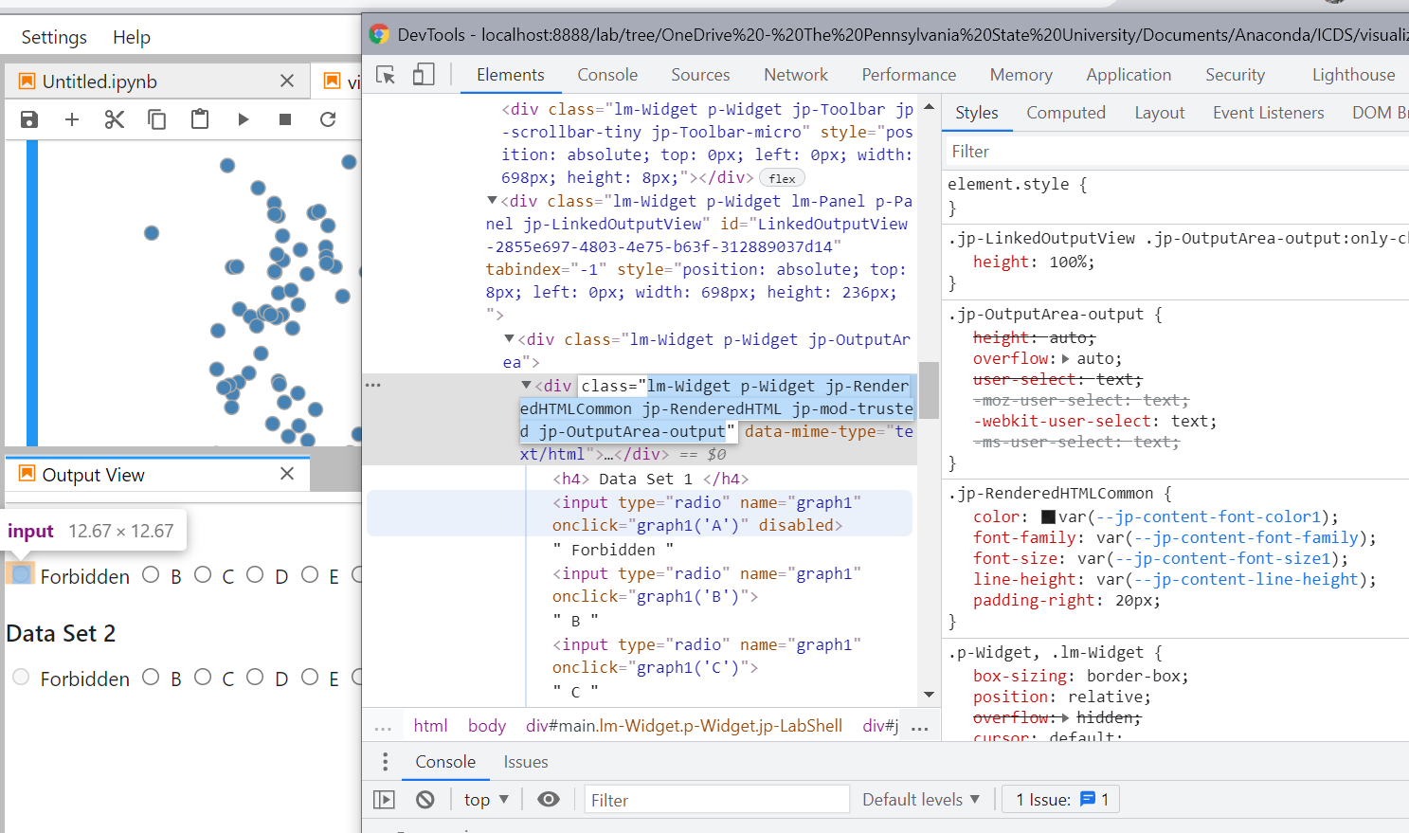Focus the console Filter input field
The height and width of the screenshot is (833, 1409).
pos(716,800)
